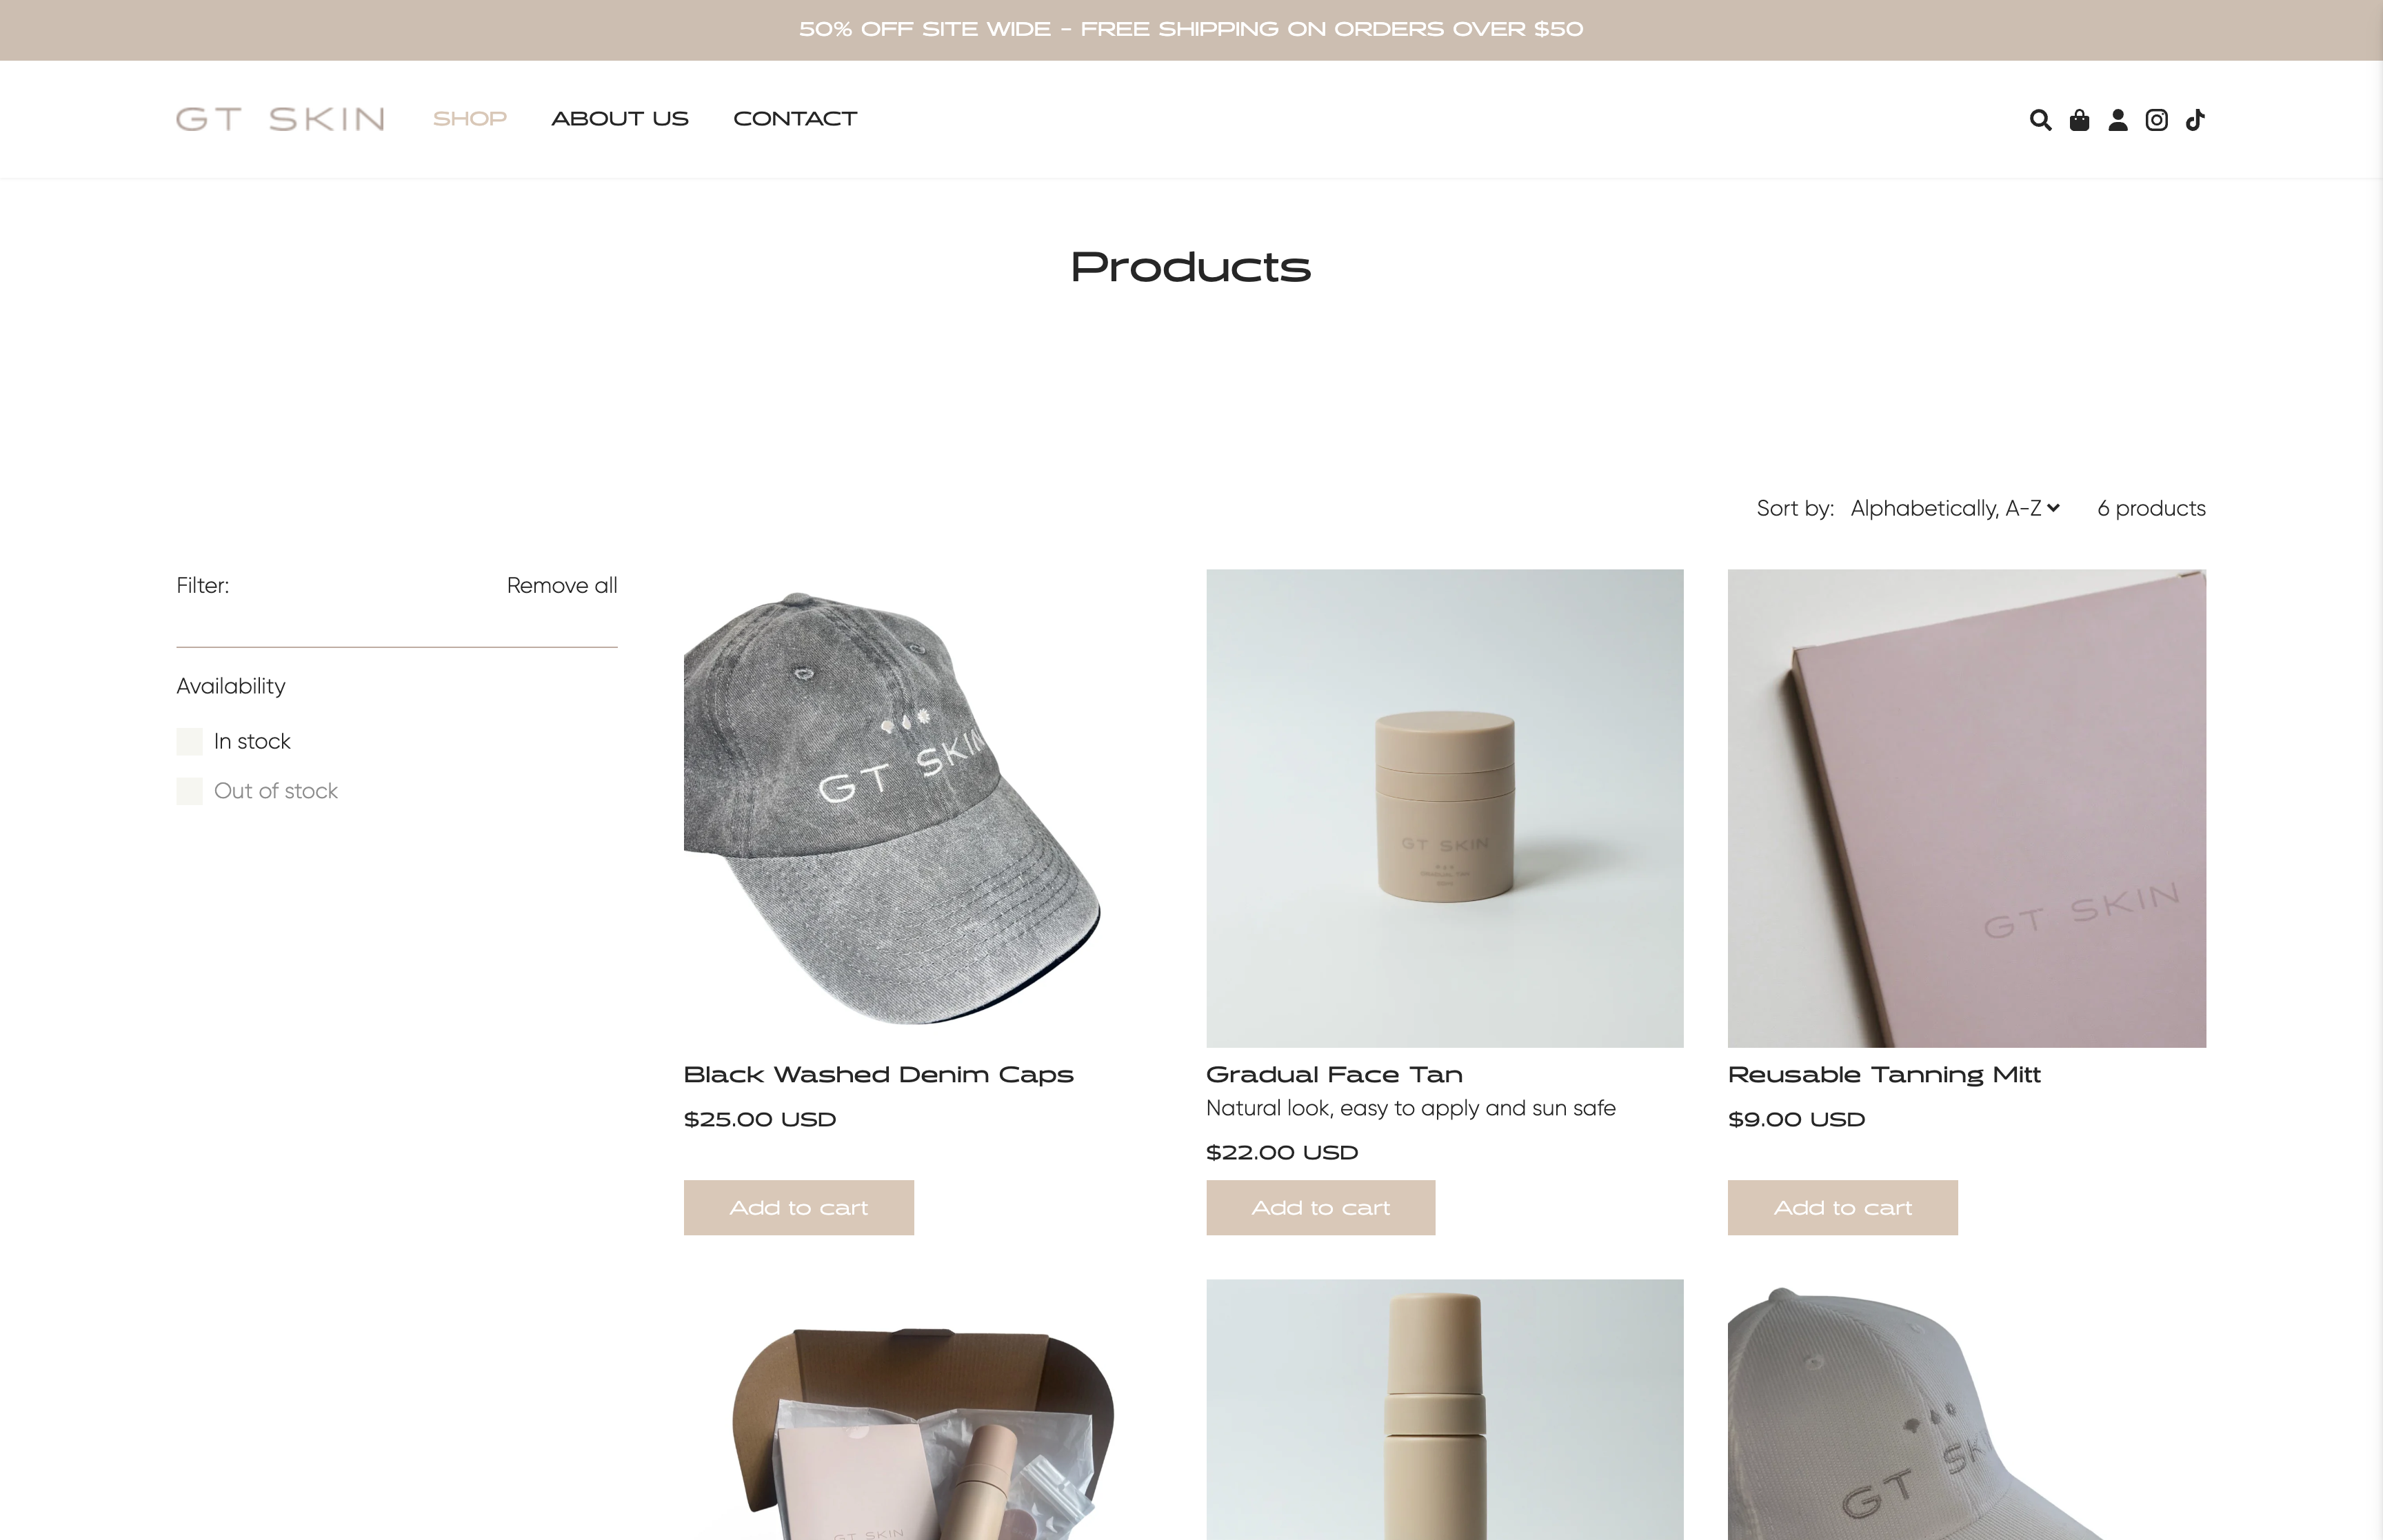Click Remove all filters link
The width and height of the screenshot is (2383, 1540).
tap(562, 585)
